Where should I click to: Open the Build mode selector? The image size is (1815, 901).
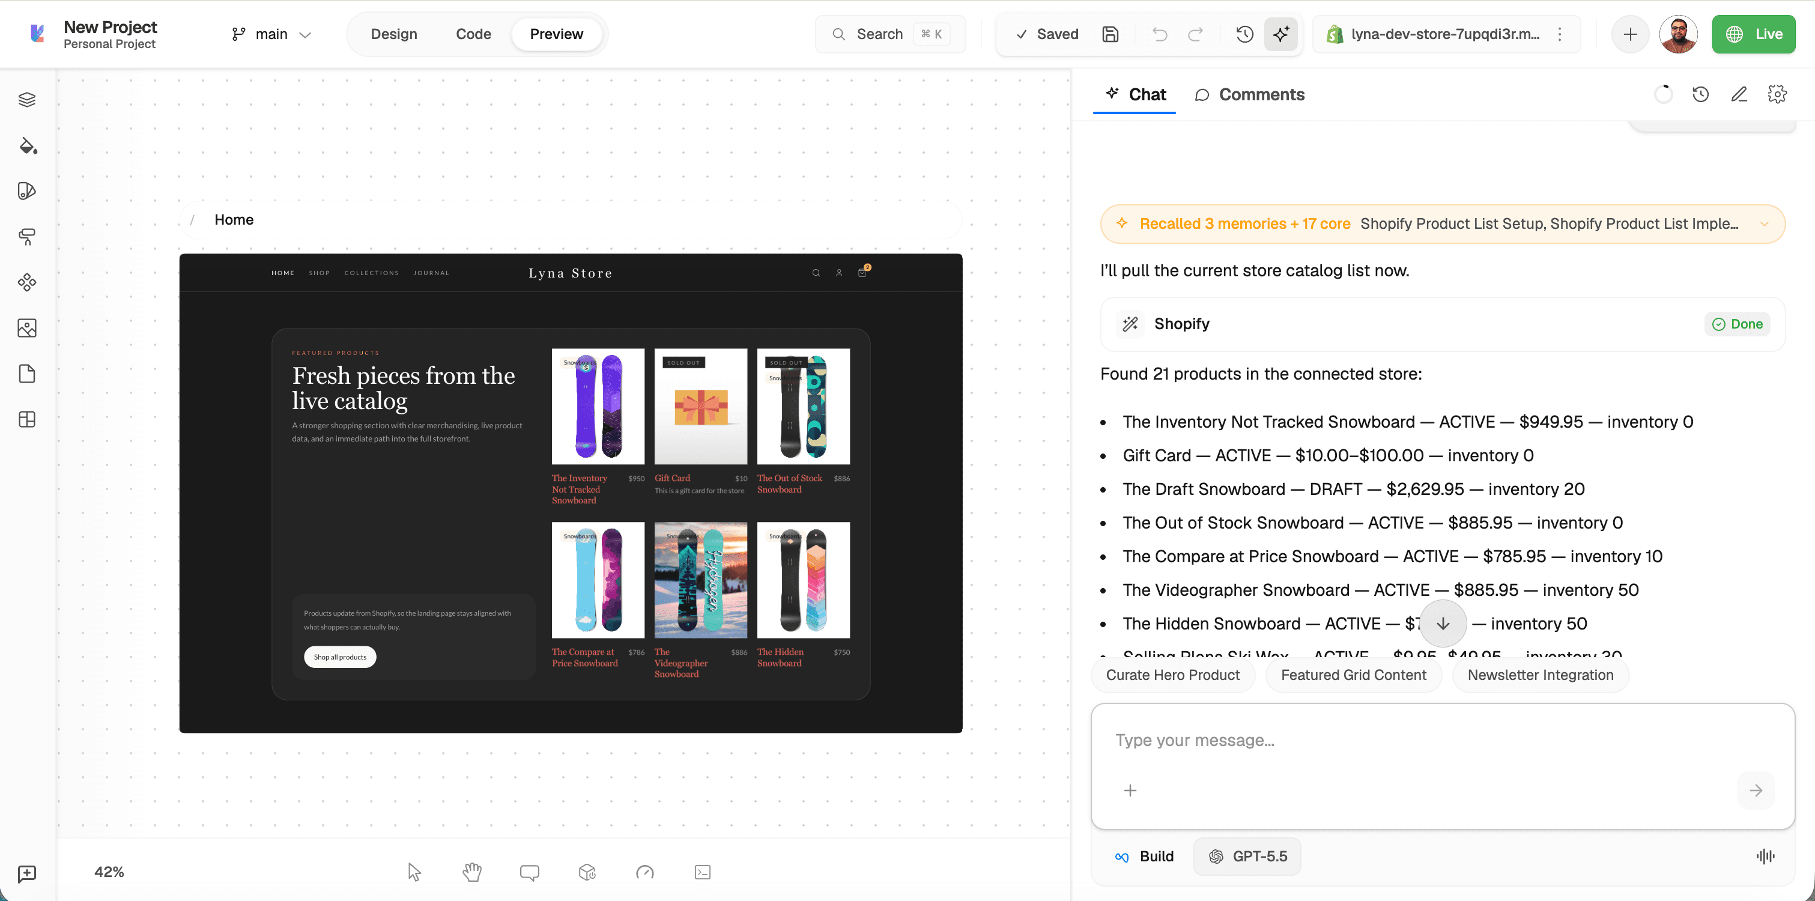[x=1144, y=856]
